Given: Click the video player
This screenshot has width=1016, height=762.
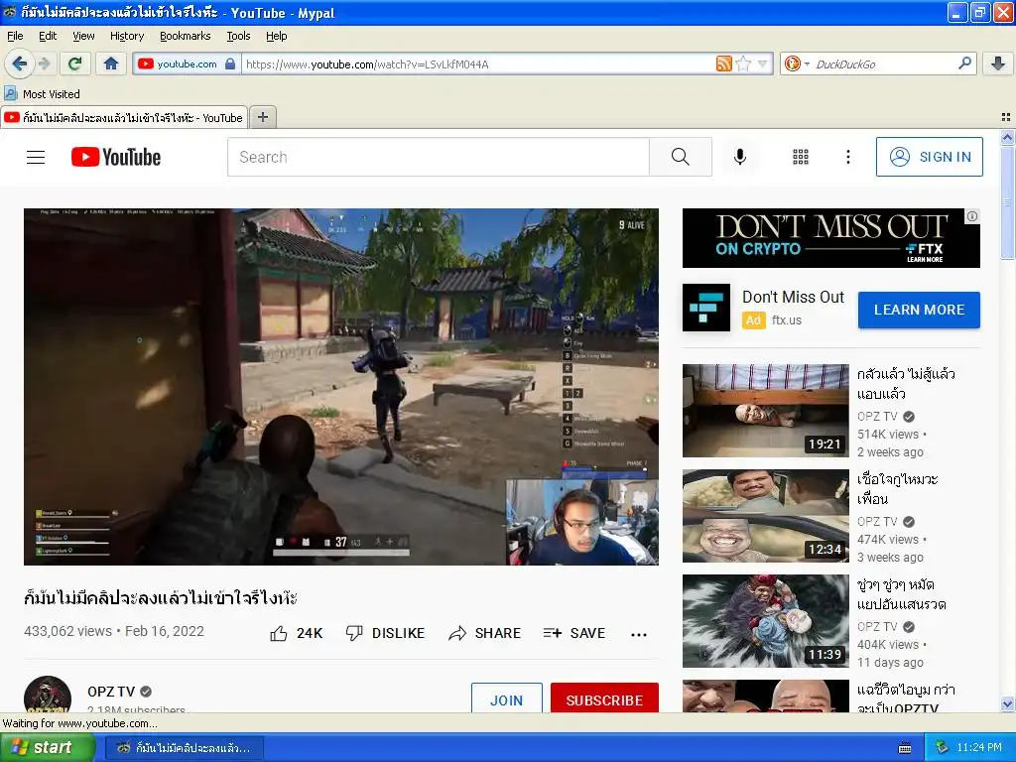Looking at the screenshot, I should pyautogui.click(x=341, y=387).
